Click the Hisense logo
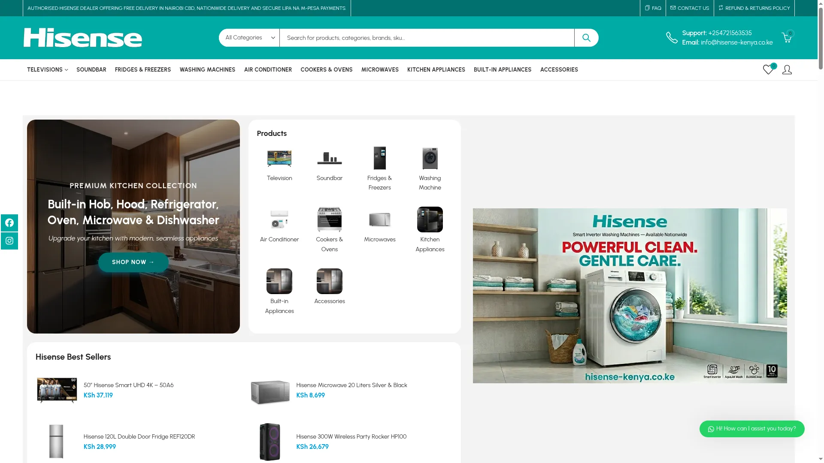The width and height of the screenshot is (824, 463). tap(83, 38)
